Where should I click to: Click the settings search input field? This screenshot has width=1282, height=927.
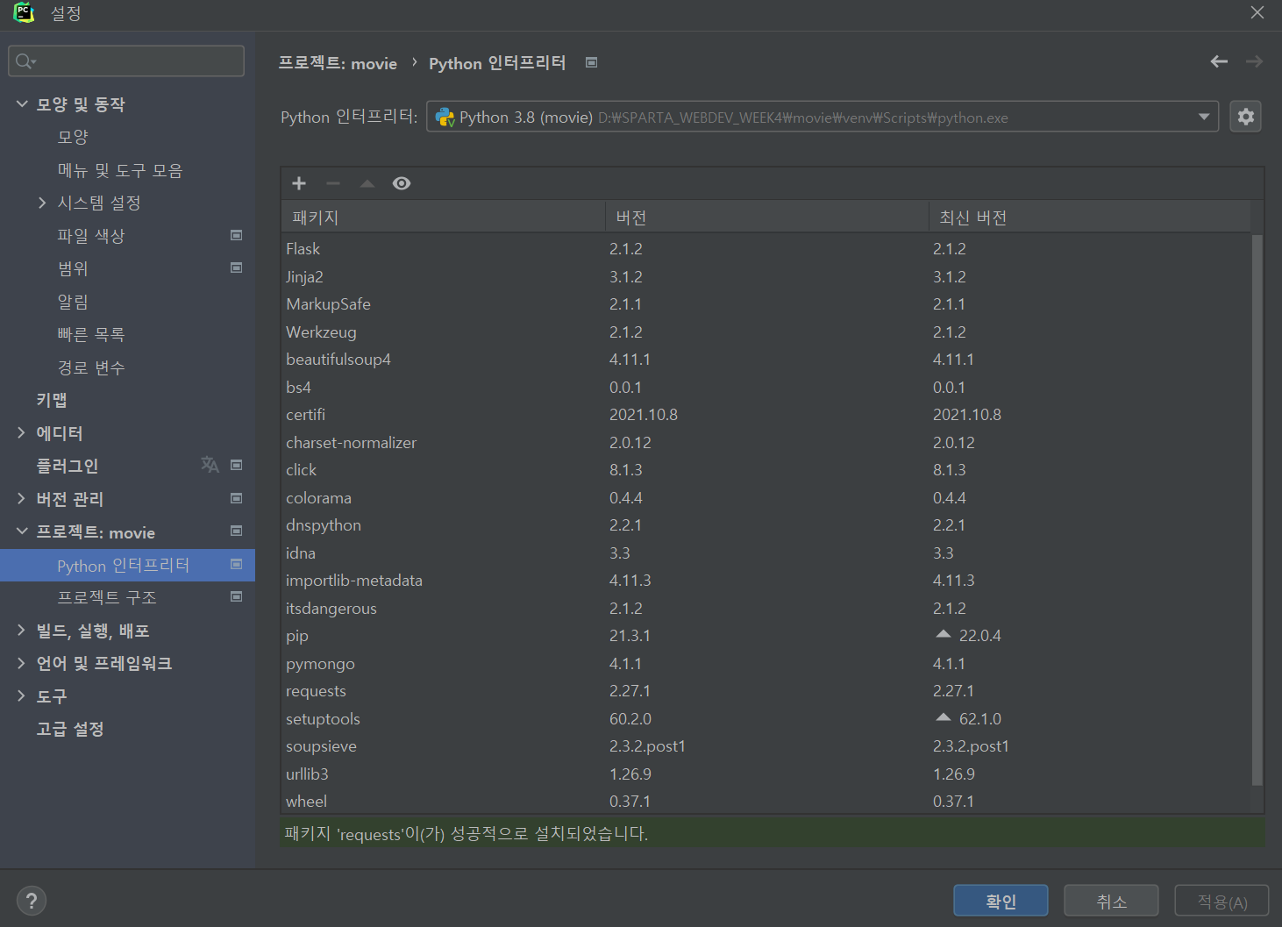pyautogui.click(x=126, y=61)
